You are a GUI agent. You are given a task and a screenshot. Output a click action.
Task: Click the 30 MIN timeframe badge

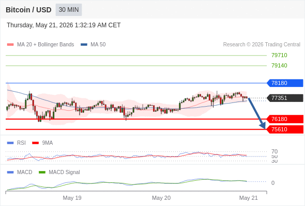pos(69,10)
